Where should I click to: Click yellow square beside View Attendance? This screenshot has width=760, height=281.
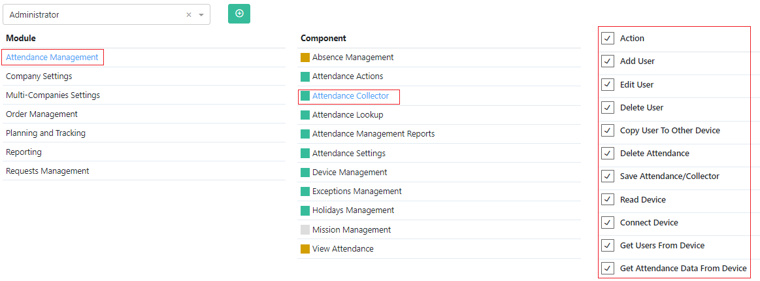click(x=305, y=249)
